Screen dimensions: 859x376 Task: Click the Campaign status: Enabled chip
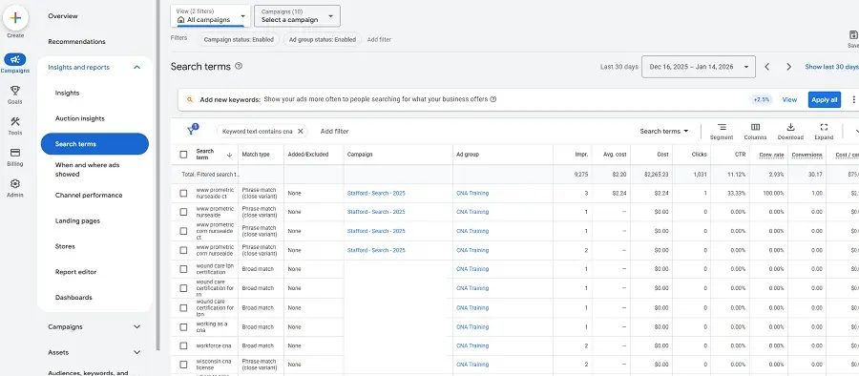coord(239,39)
